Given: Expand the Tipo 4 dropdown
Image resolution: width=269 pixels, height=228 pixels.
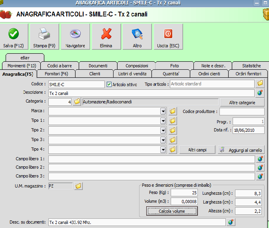Looking at the screenshot, I should click(163, 150).
